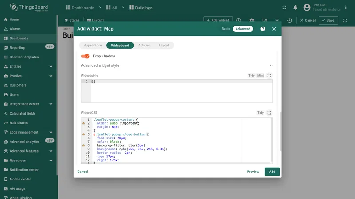Navigate to All breadcrumb
Viewport: 355px width, 199px height.
[112, 8]
